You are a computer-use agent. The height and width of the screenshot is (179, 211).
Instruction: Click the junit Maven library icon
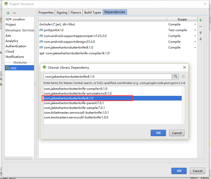[x=41, y=30]
